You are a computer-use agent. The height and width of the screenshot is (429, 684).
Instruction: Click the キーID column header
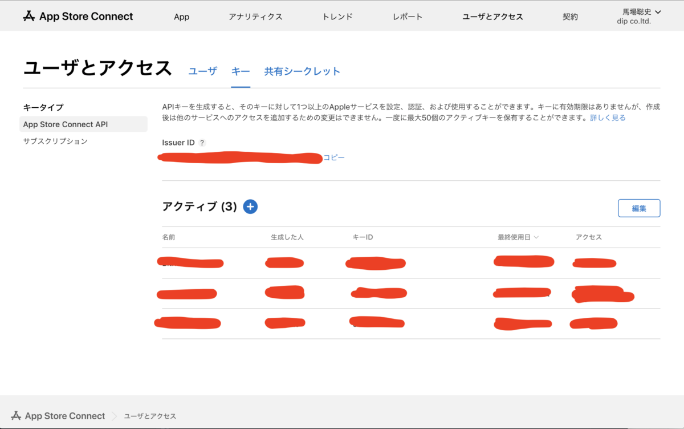pyautogui.click(x=363, y=237)
